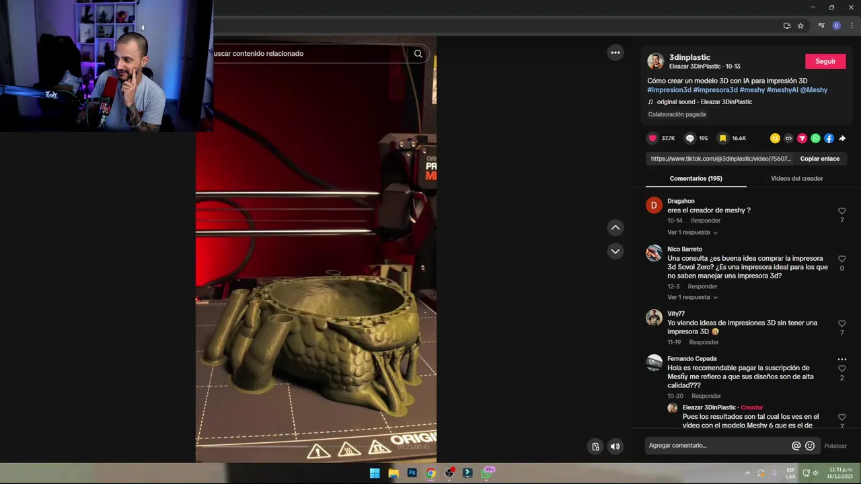Like Vify77's comment

point(841,323)
